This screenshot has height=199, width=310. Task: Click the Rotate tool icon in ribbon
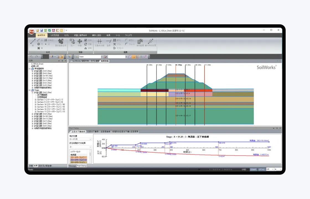86,44
